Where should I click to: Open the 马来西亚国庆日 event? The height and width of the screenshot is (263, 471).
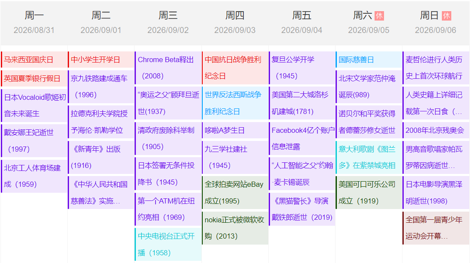click(x=34, y=60)
